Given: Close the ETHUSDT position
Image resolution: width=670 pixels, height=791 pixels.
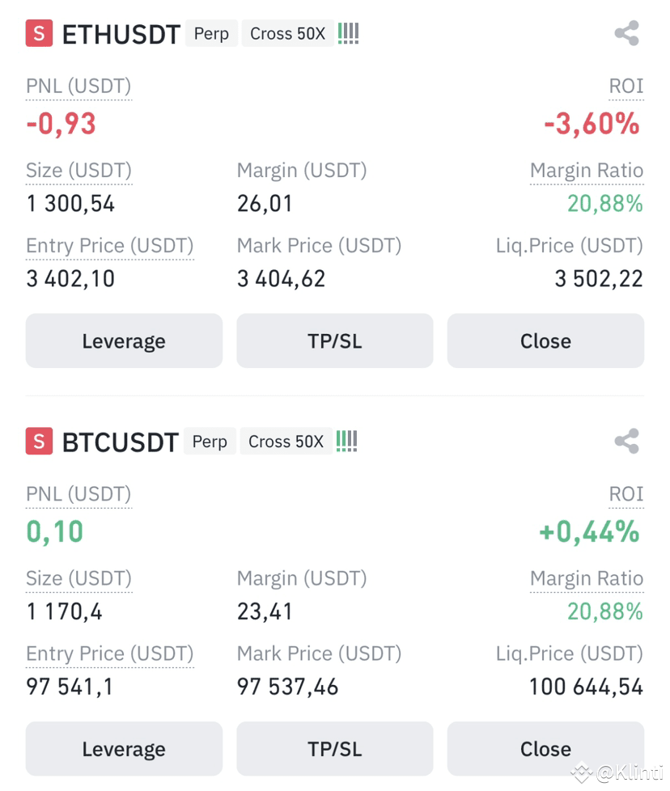Looking at the screenshot, I should coord(546,341).
